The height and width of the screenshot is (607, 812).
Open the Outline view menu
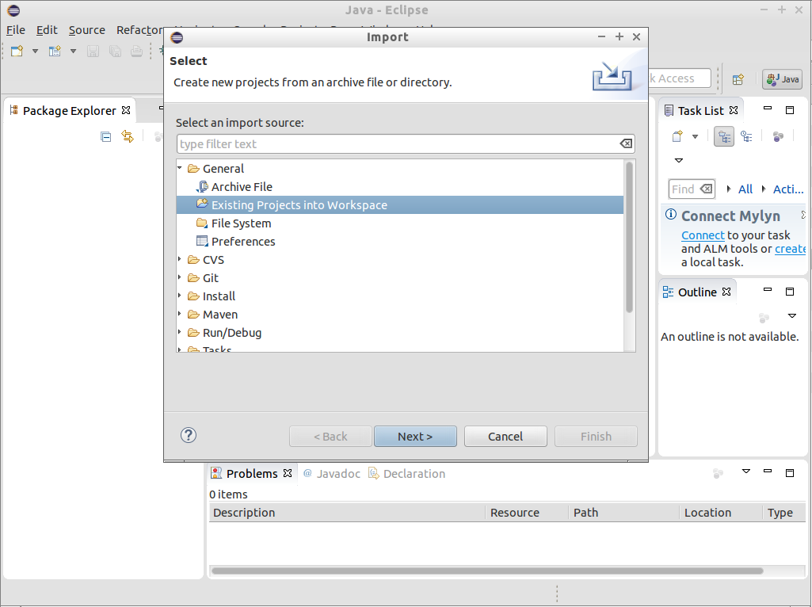(792, 315)
